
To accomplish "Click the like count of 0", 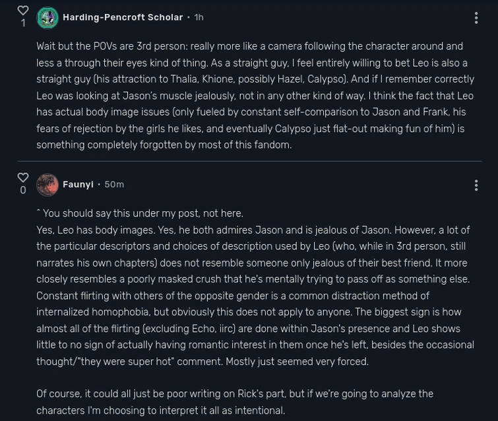I will [23, 191].
